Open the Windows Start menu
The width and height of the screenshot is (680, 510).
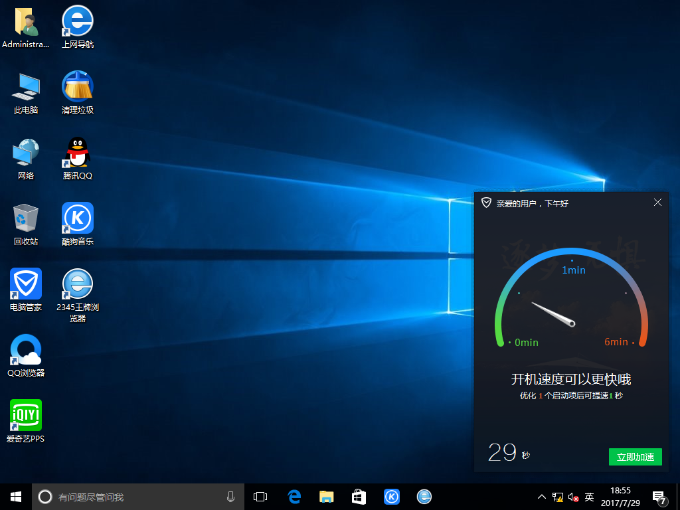coord(16,497)
